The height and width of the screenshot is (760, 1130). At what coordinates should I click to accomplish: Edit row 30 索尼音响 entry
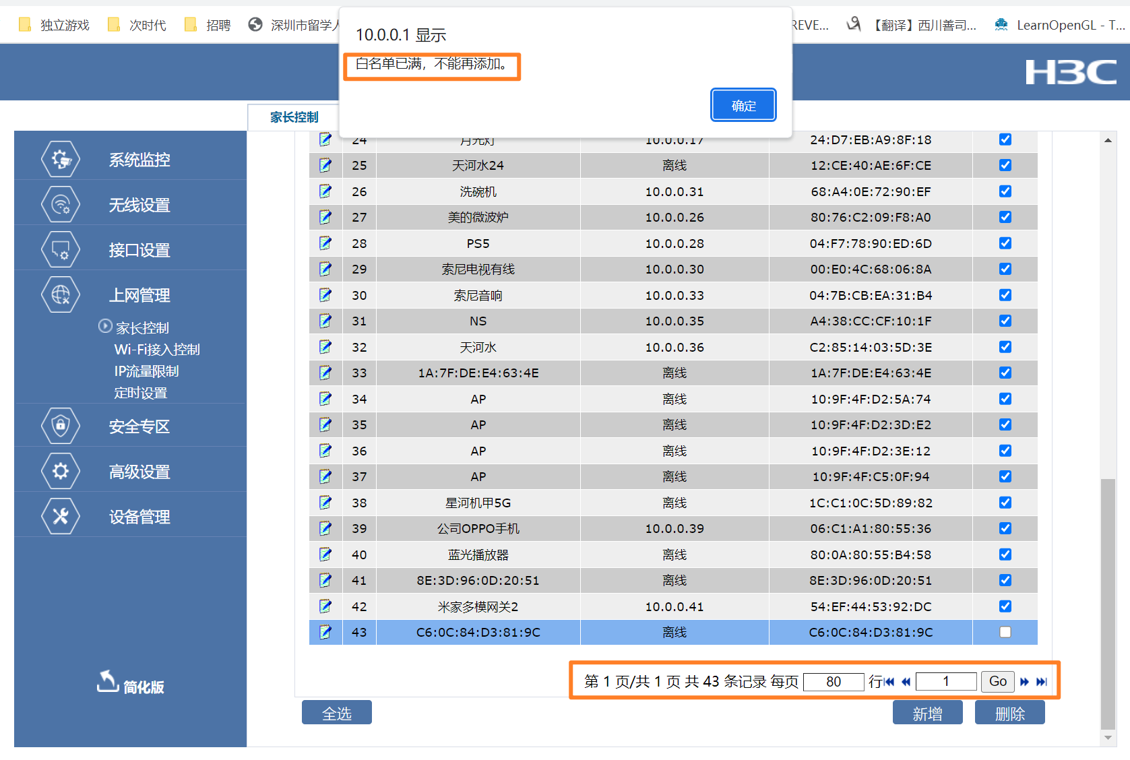tap(325, 295)
